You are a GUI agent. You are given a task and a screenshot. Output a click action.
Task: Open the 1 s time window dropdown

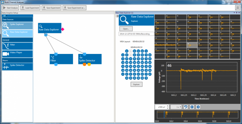pos(176,107)
